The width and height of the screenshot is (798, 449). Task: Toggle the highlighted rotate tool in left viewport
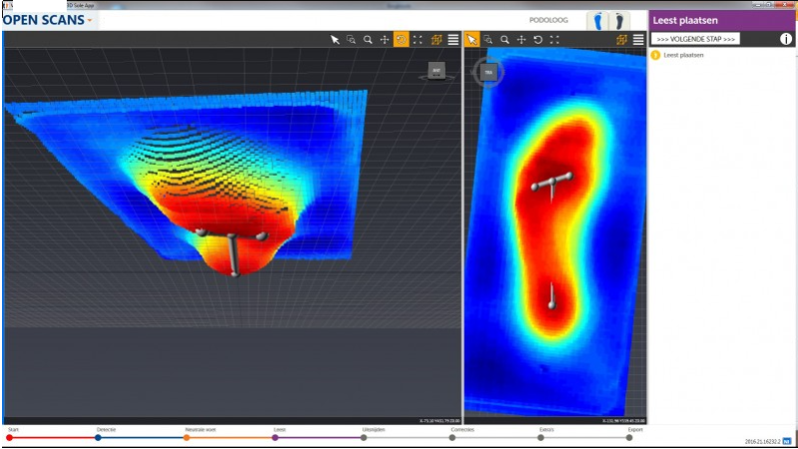(x=401, y=40)
